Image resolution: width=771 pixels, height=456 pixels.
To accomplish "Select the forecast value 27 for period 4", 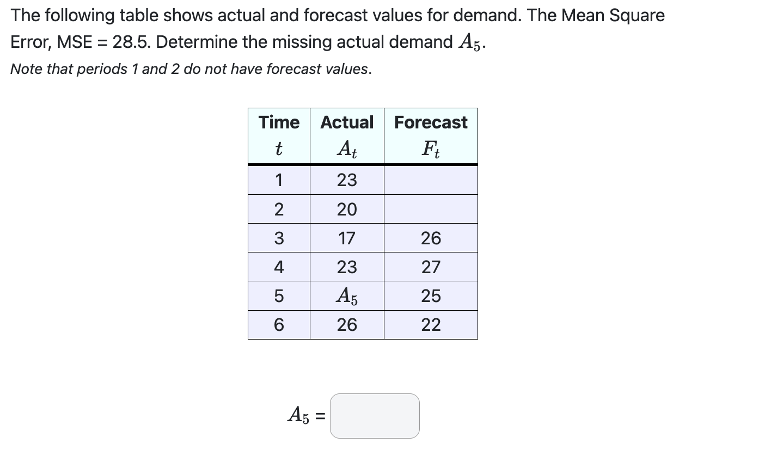I will coord(431,267).
